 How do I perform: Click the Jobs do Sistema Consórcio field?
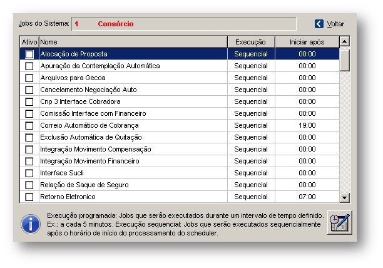coord(184,24)
